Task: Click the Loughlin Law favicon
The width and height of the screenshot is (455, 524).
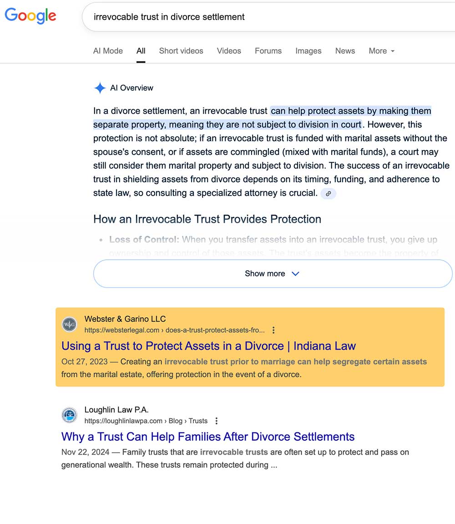Action: click(x=69, y=415)
